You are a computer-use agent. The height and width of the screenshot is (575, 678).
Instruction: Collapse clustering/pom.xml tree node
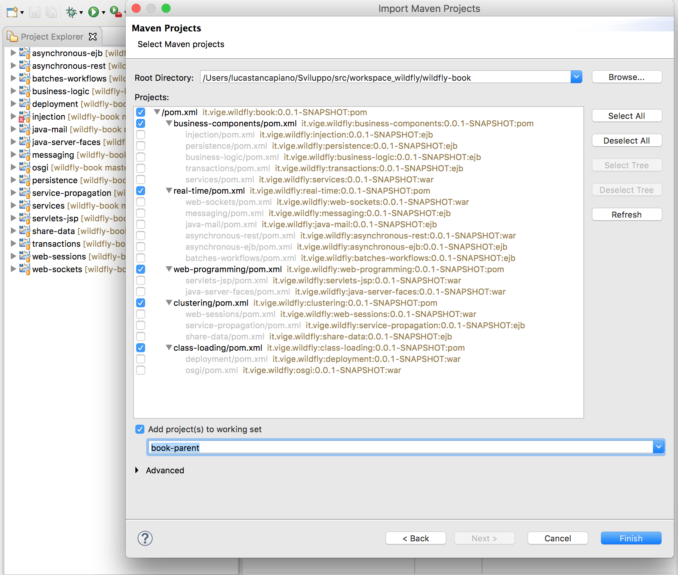tap(169, 302)
